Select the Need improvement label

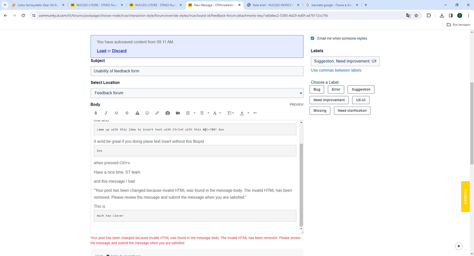point(329,100)
